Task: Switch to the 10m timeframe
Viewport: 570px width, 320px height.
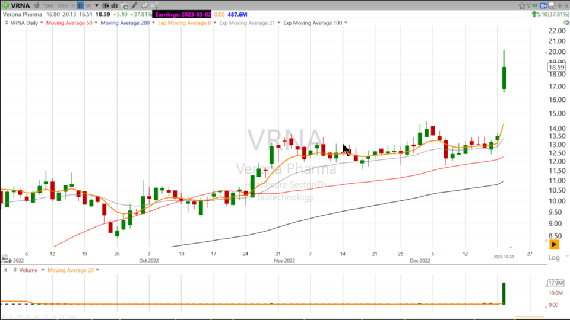Action: pos(48,5)
